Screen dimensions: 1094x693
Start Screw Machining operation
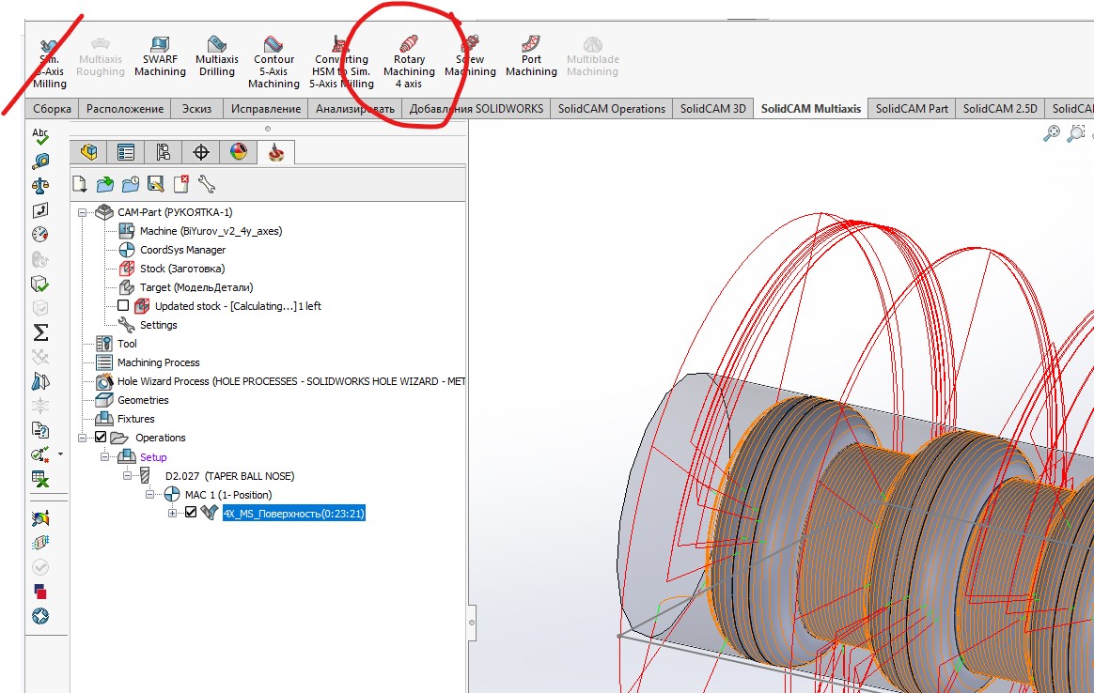(x=470, y=58)
